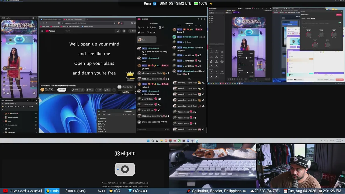Click the Ask button under the video
The height and width of the screenshot is (194, 345).
click(x=99, y=90)
